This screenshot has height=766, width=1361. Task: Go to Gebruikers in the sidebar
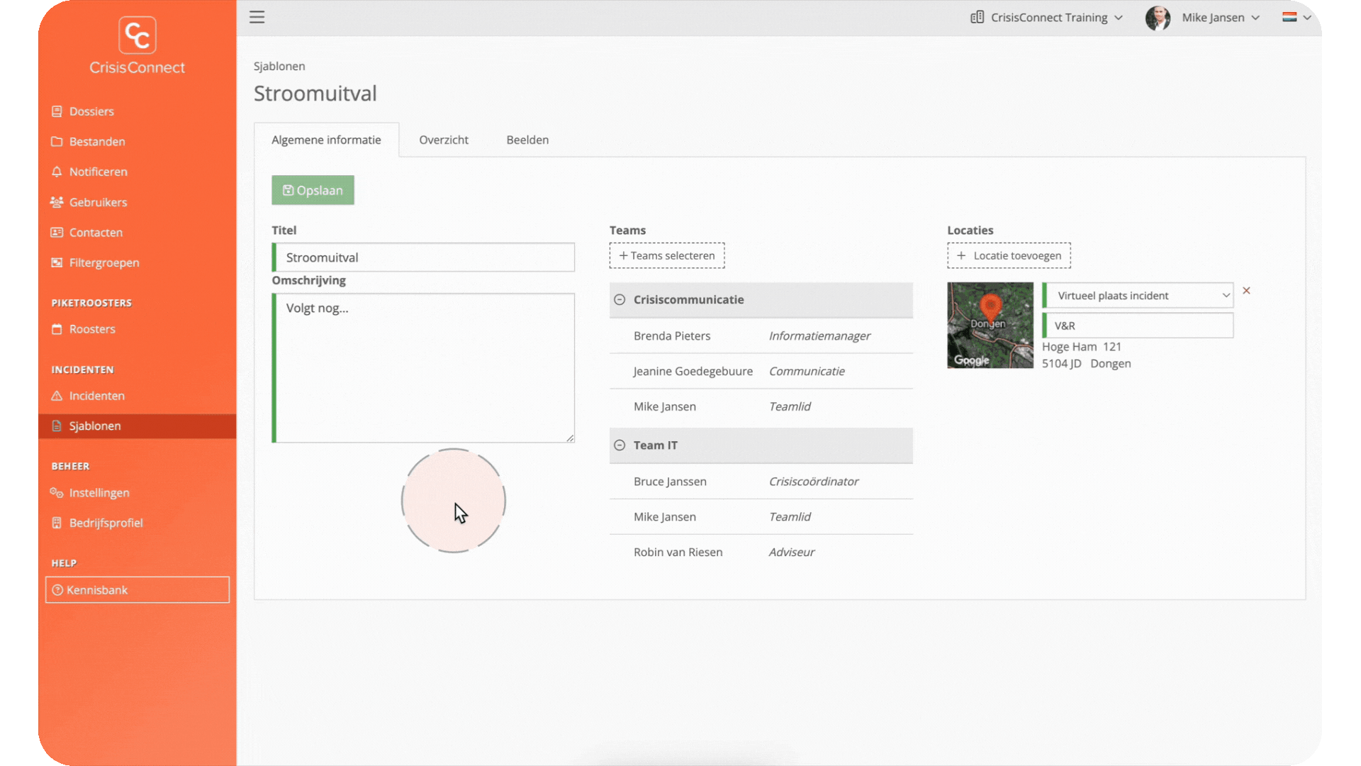[98, 202]
